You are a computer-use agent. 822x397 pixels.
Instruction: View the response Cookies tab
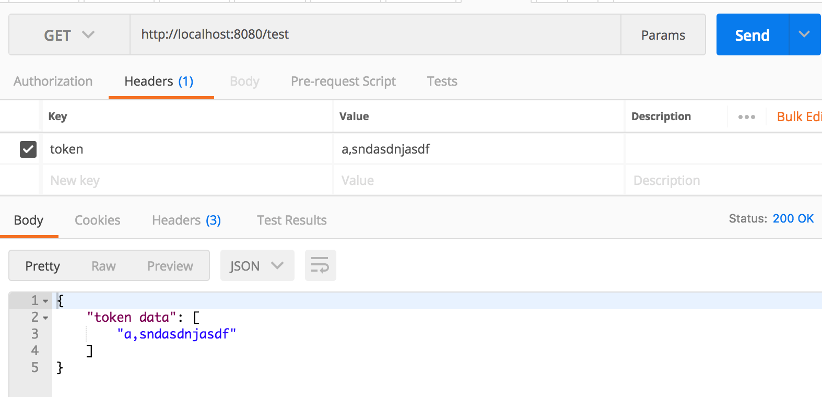pos(97,220)
